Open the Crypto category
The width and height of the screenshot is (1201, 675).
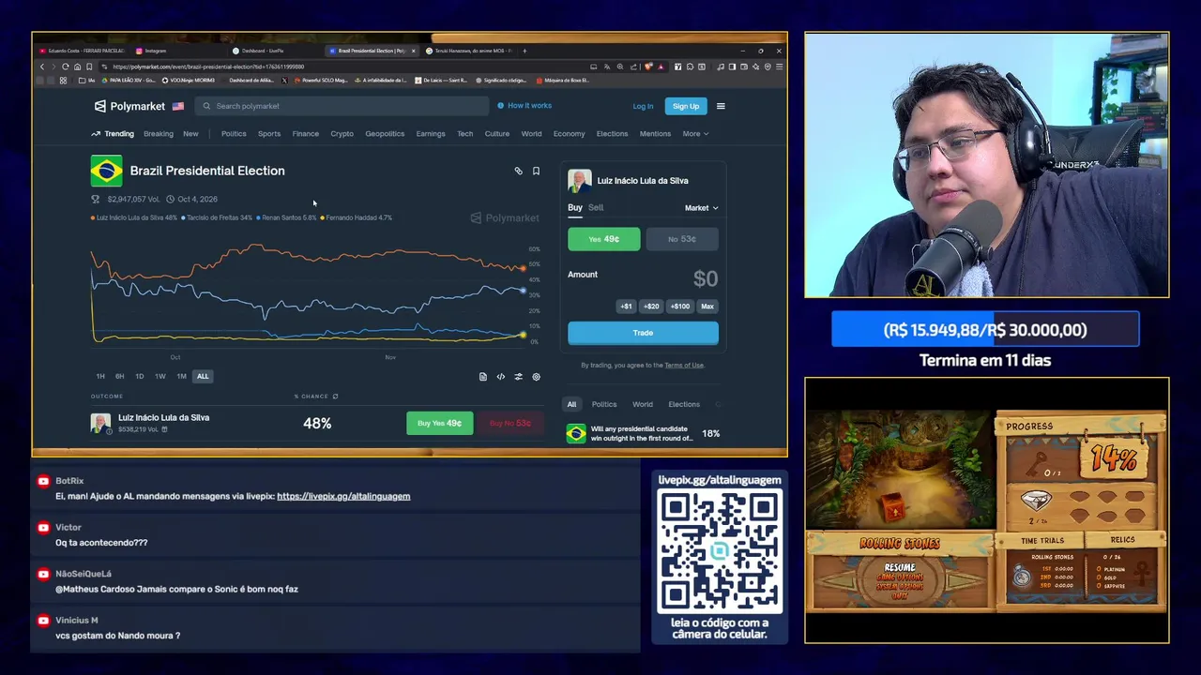pos(342,134)
